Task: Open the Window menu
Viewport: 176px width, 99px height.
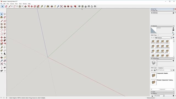Action: pos(25,4)
